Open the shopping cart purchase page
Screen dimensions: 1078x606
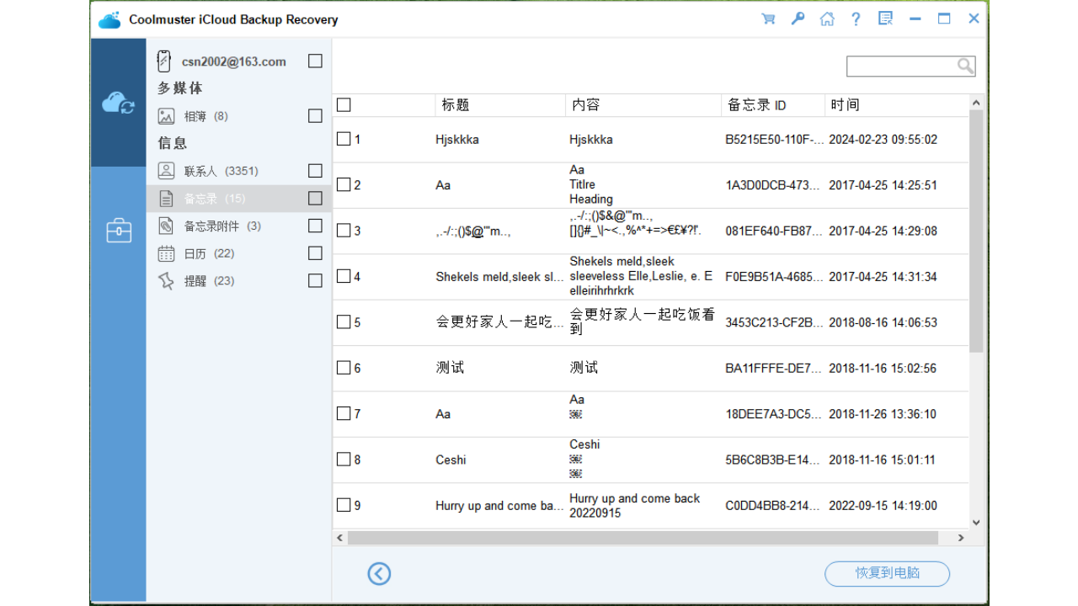coord(768,18)
